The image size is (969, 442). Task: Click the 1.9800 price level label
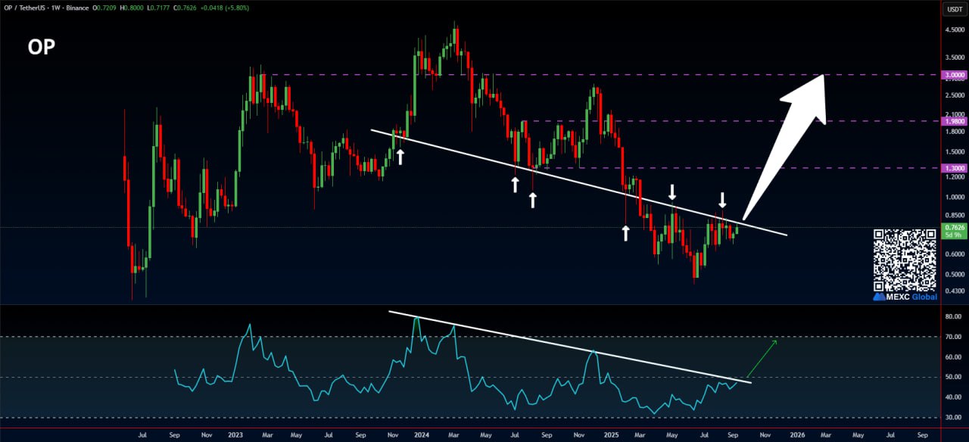click(952, 121)
